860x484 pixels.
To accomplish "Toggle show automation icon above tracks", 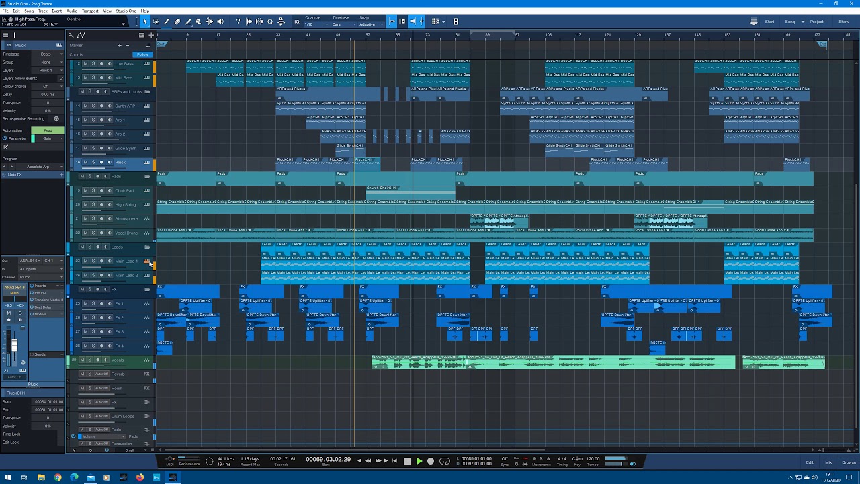I will pos(81,35).
